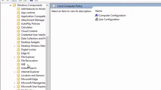The image size is (161, 90).
Task: Click the Data Collection folder icon
Action: [x=18, y=38]
